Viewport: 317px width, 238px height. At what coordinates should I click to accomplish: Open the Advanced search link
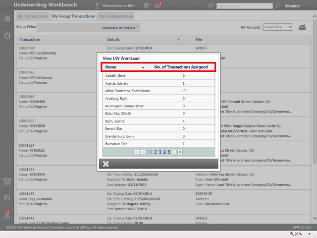pos(292,5)
